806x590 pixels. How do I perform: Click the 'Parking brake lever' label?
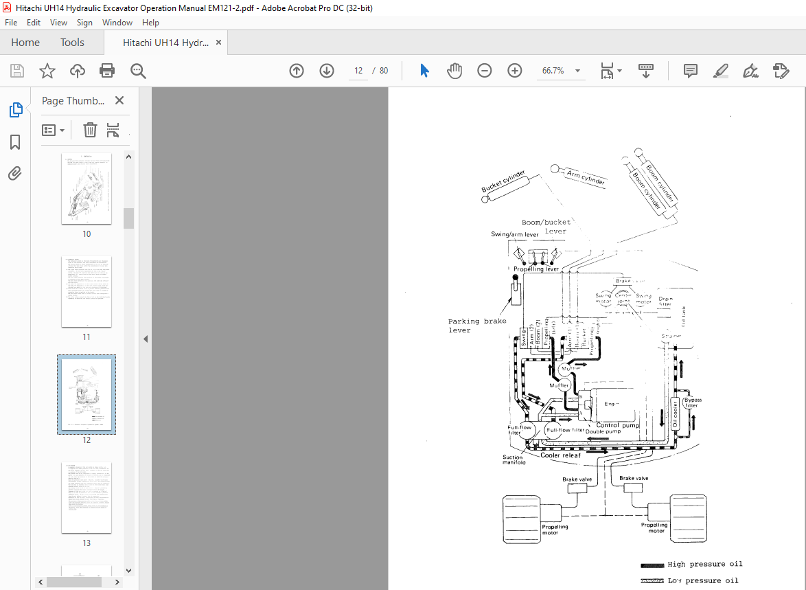[477, 326]
